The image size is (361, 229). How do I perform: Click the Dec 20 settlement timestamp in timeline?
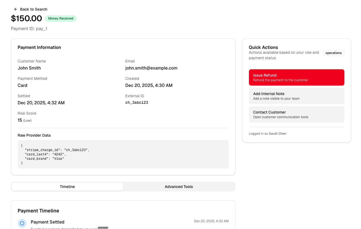(211, 221)
